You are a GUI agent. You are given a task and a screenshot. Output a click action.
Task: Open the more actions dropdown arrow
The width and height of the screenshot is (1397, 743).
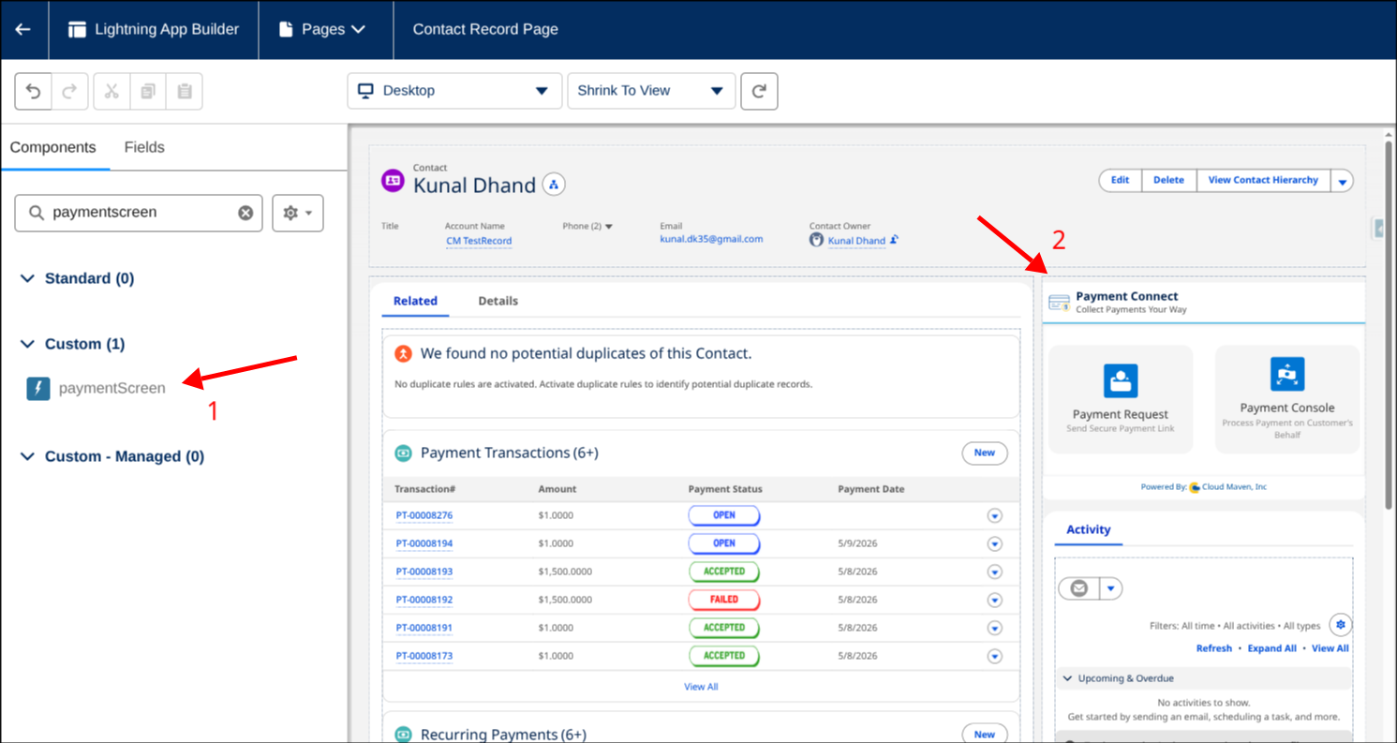[1343, 181]
